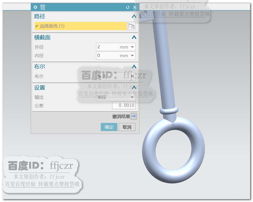Open the 外径 unit dropdown arrow
Viewport: 253px width, 202px height.
(132, 47)
